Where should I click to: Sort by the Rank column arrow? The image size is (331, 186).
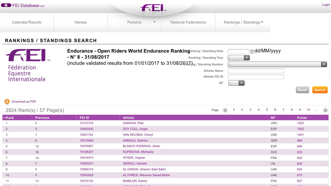4,118
